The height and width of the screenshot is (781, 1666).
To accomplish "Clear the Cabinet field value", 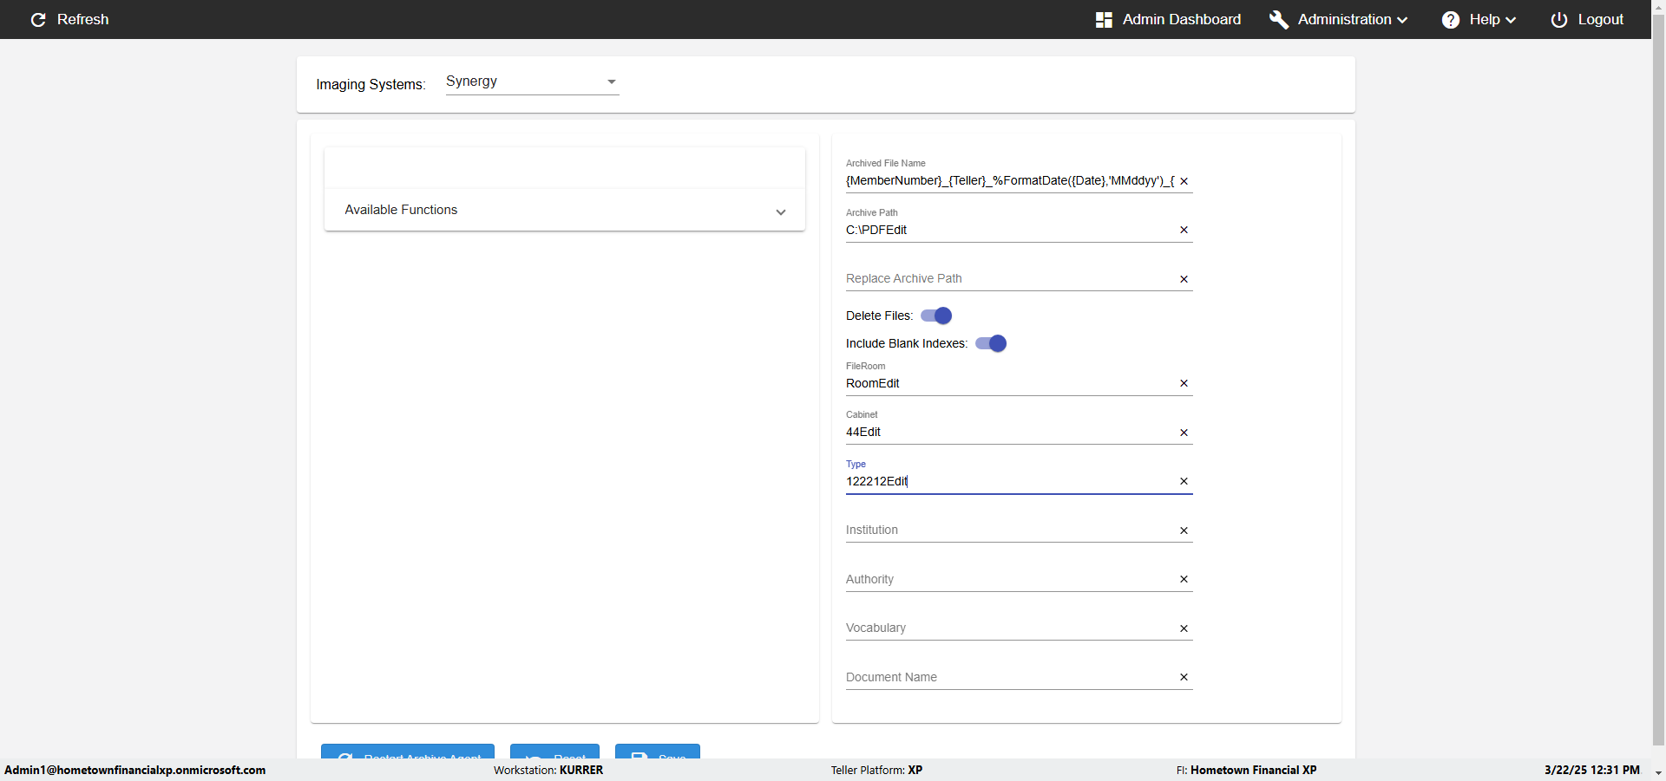I will 1184,433.
